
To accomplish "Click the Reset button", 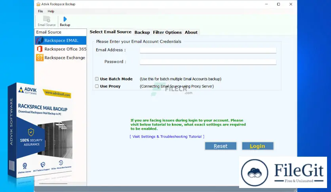I will tap(221, 146).
